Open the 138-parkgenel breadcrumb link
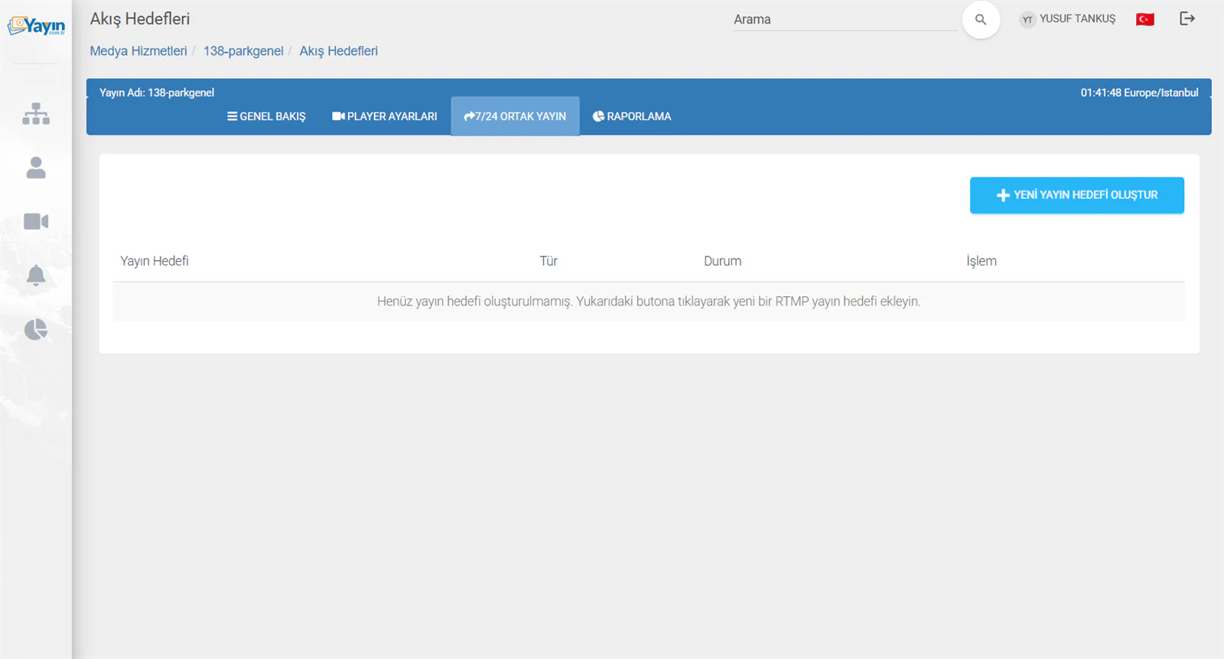The image size is (1224, 659). 243,51
